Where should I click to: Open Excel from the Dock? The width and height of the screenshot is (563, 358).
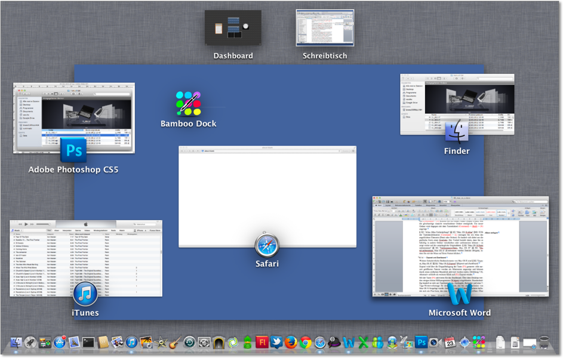click(363, 342)
